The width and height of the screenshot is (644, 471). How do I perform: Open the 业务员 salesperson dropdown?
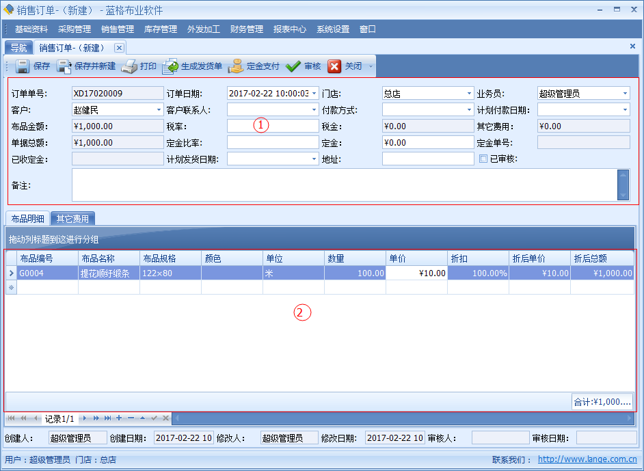(x=625, y=94)
